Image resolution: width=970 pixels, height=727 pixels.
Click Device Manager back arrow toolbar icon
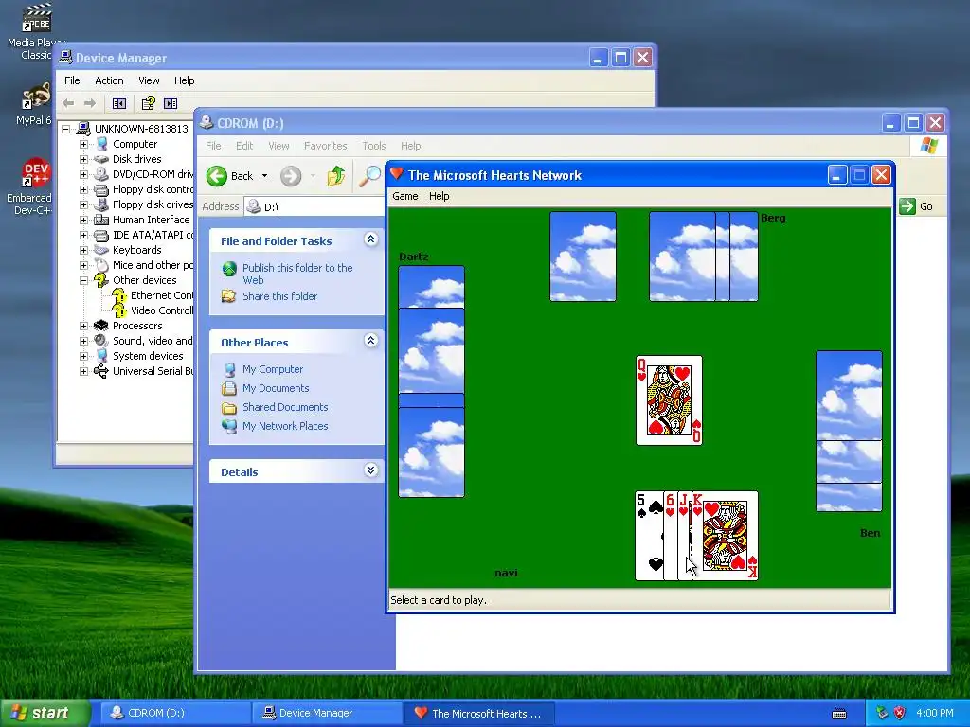pyautogui.click(x=68, y=103)
